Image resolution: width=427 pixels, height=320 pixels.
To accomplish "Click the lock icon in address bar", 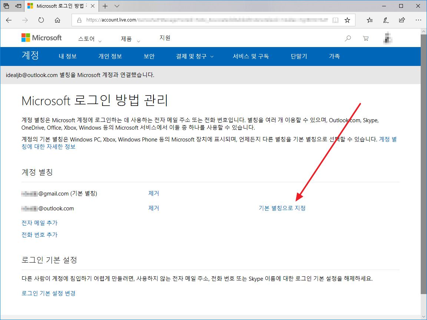I will (x=79, y=20).
